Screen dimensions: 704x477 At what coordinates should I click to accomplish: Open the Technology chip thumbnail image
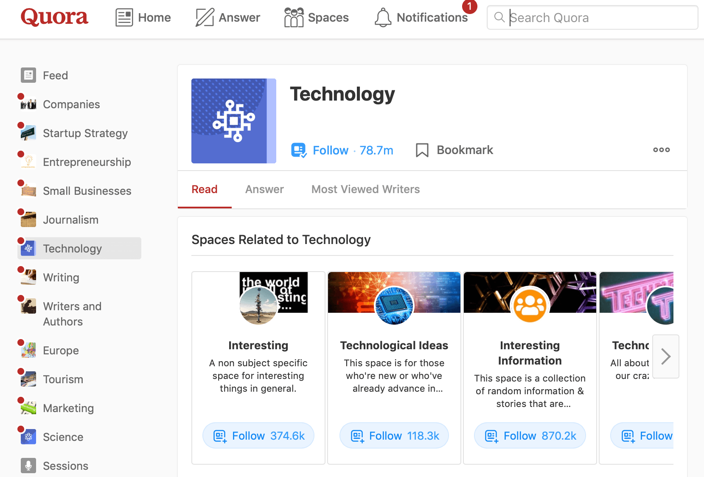coord(233,121)
